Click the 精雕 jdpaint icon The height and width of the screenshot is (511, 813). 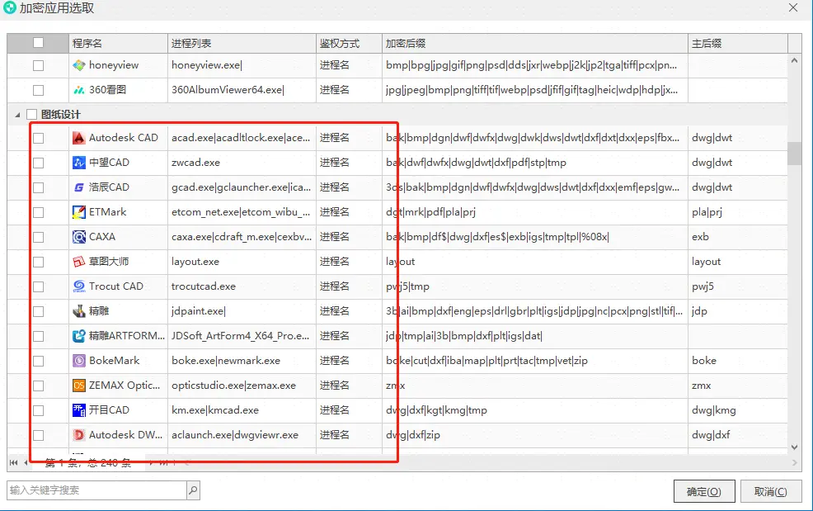(79, 311)
